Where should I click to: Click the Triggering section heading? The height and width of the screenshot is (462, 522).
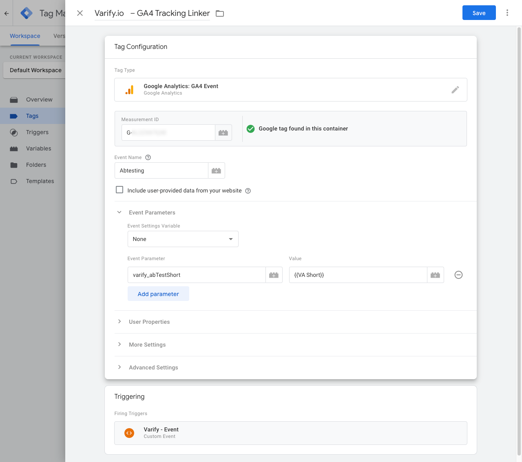tap(129, 396)
